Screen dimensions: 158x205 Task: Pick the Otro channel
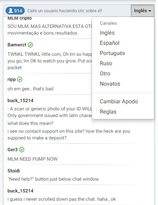tap(105, 73)
